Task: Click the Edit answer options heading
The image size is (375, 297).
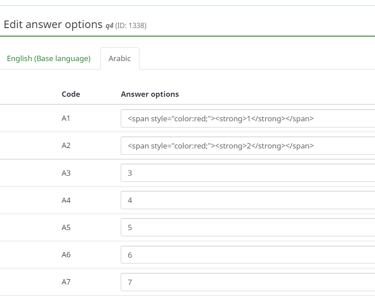Action: point(53,25)
